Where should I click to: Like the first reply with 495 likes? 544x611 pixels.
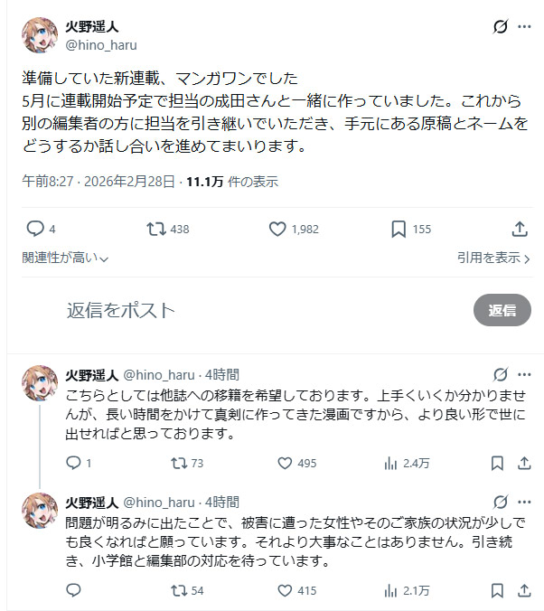286,463
